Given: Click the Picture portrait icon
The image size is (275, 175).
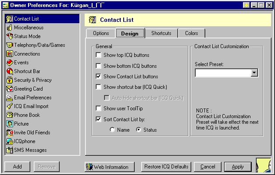Looking at the screenshot, I should pyautogui.click(x=10, y=124).
